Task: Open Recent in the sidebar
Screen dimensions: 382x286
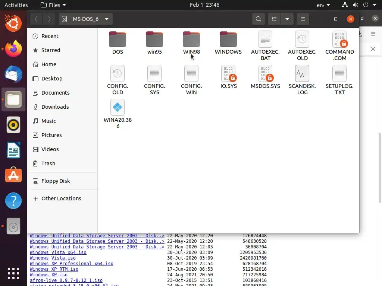Action: pyautogui.click(x=62, y=36)
